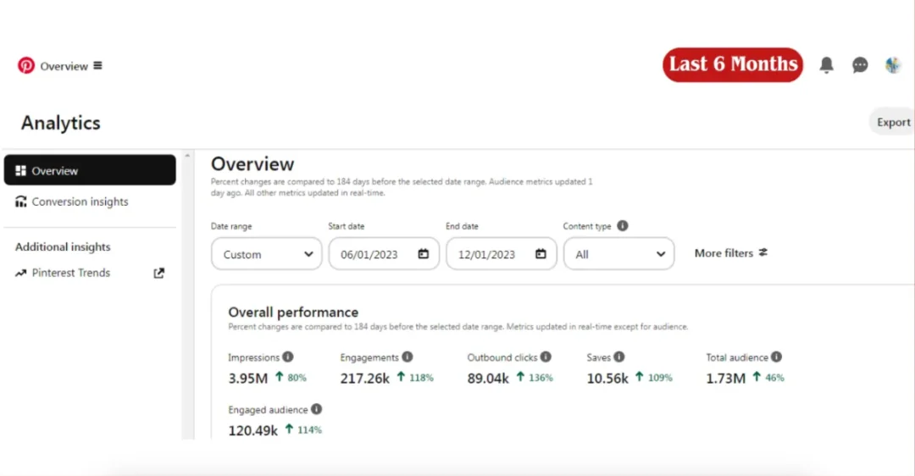Screen dimensions: 915x476
Task: Click the 118% engagements change indicator
Action: coord(415,378)
